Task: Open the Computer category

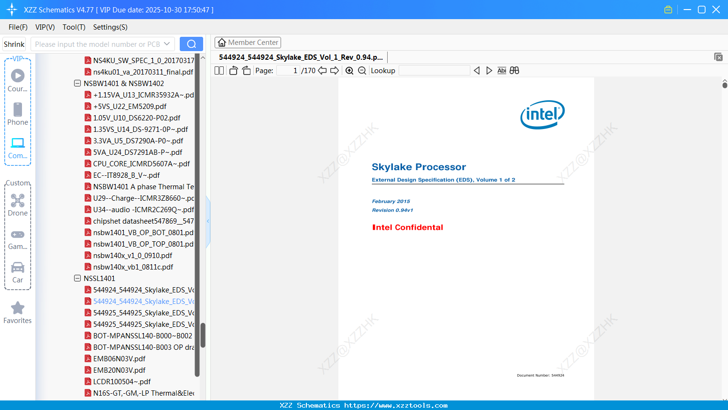Action: pyautogui.click(x=18, y=148)
